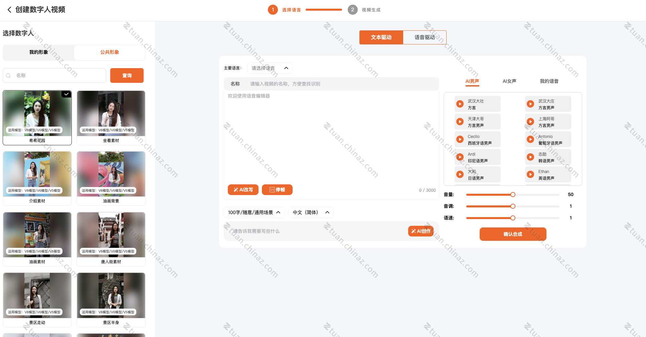Screen dimensions: 646x337
Task: Open the AI男声 voice tab
Action: pos(472,81)
